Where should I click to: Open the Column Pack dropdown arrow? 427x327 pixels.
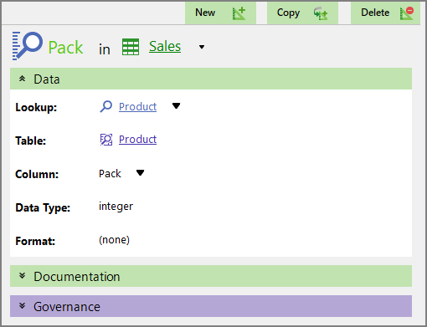pos(140,173)
